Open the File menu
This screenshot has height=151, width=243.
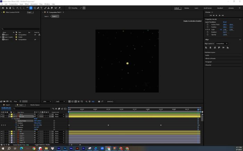(x=2, y=4)
